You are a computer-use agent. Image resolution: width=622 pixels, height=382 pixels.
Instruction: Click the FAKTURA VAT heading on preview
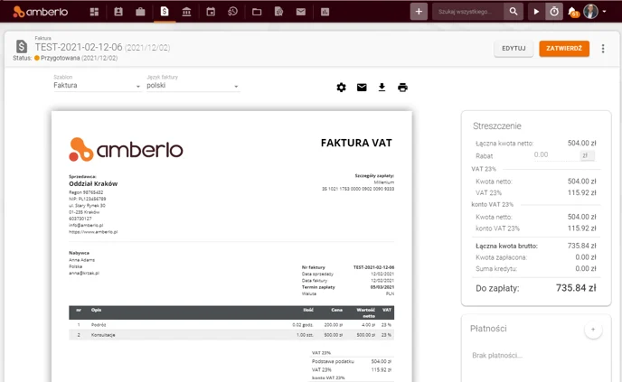[x=356, y=143]
